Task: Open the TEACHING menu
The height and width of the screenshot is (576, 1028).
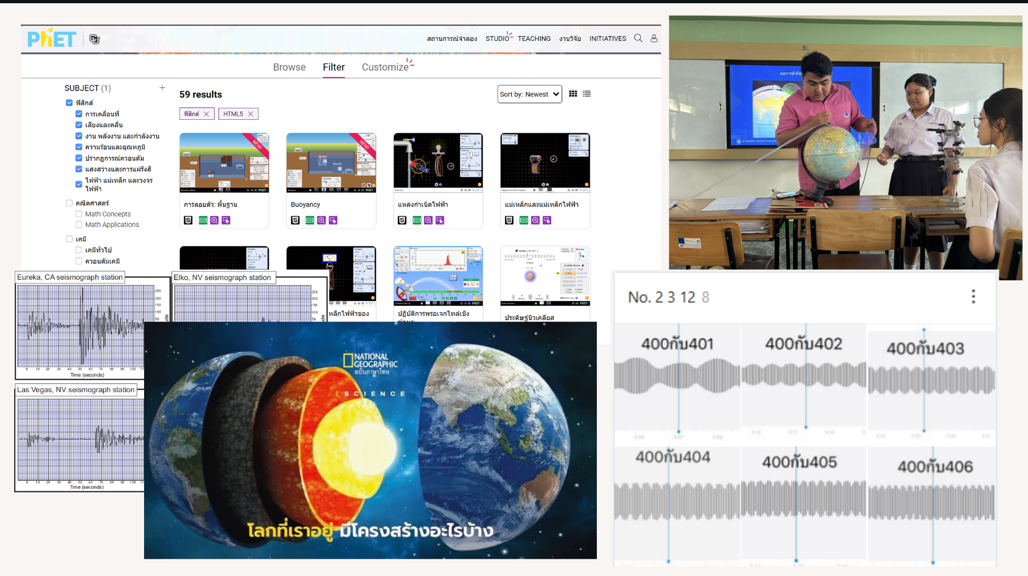Action: [x=534, y=38]
